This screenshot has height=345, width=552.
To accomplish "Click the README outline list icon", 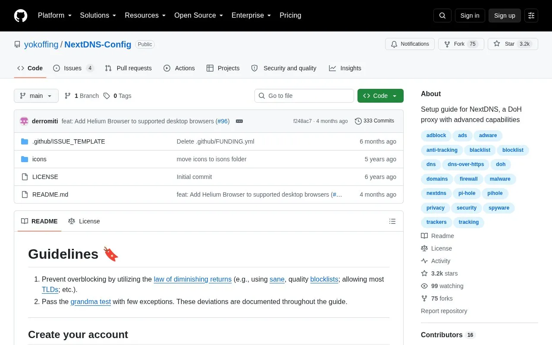I will pyautogui.click(x=392, y=221).
